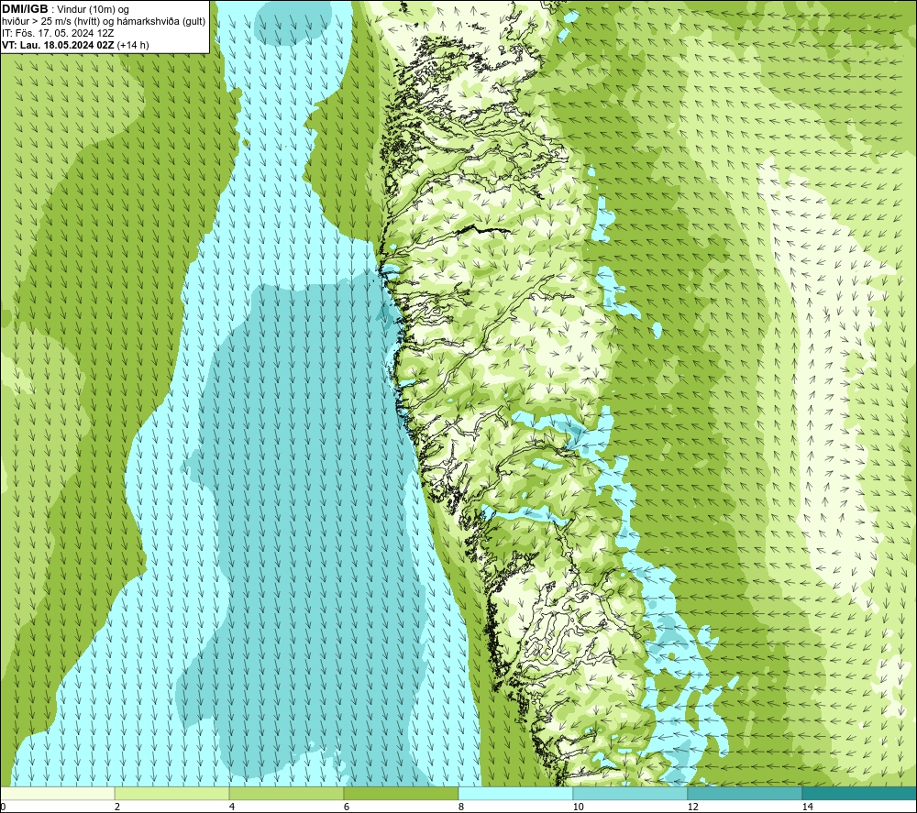Select the 6–8 m/s olive green legend swatch
The height and width of the screenshot is (813, 917).
402,793
